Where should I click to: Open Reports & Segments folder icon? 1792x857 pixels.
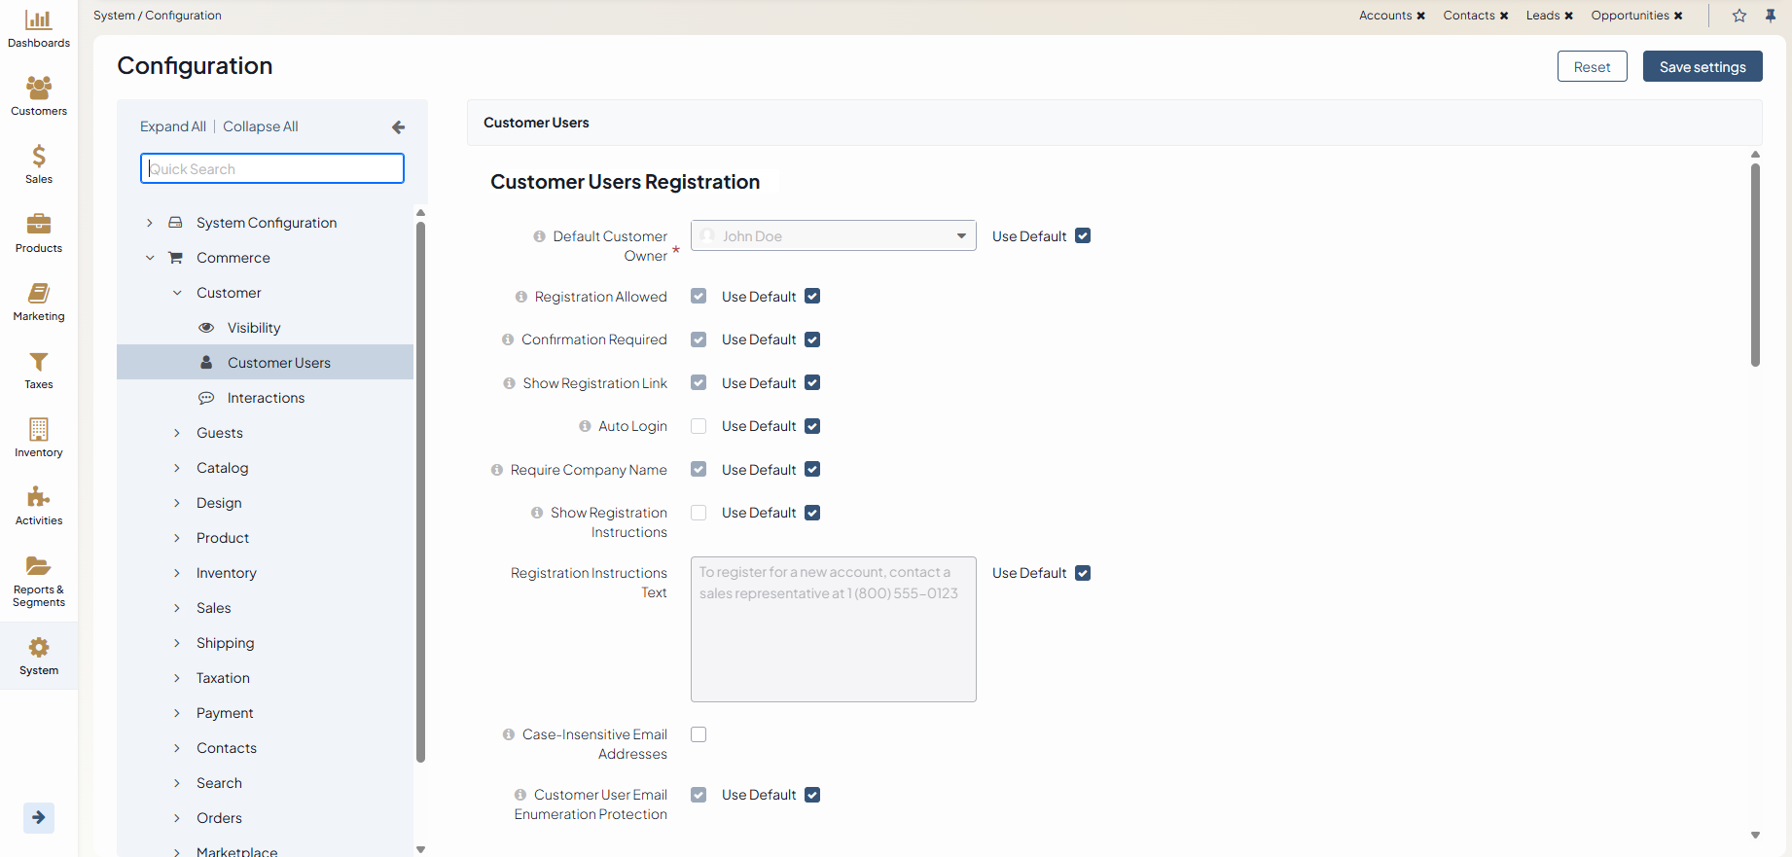(38, 566)
